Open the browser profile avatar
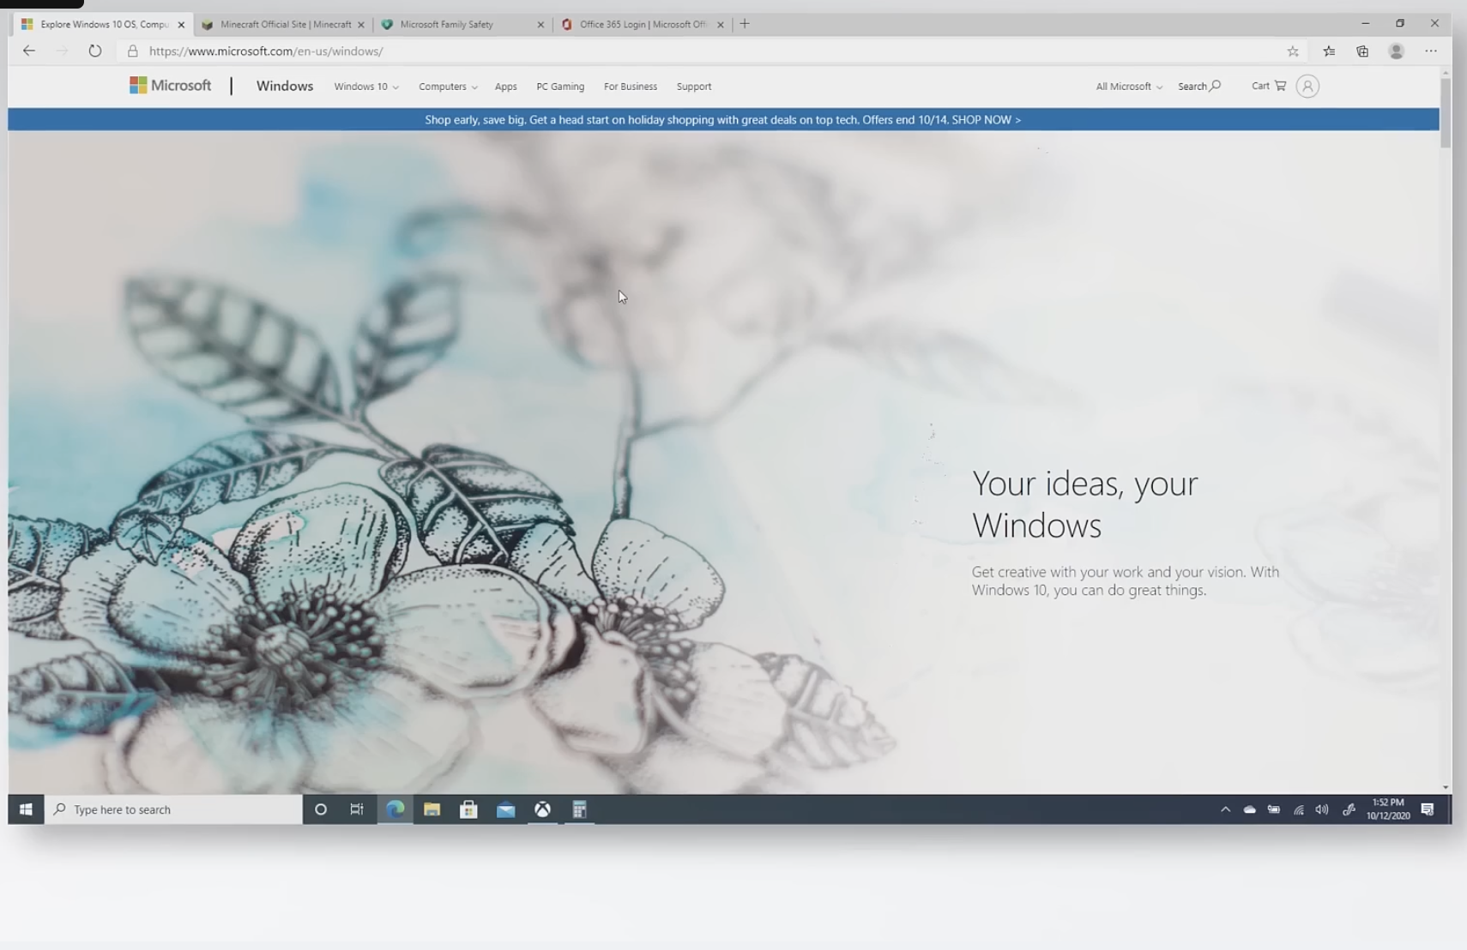The image size is (1467, 950). (1397, 51)
